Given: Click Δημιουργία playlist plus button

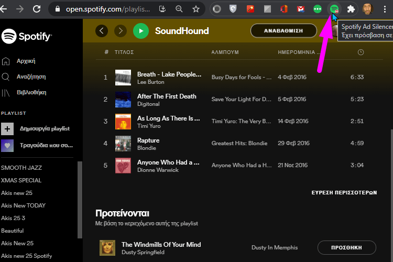Looking at the screenshot, I should tap(7, 129).
